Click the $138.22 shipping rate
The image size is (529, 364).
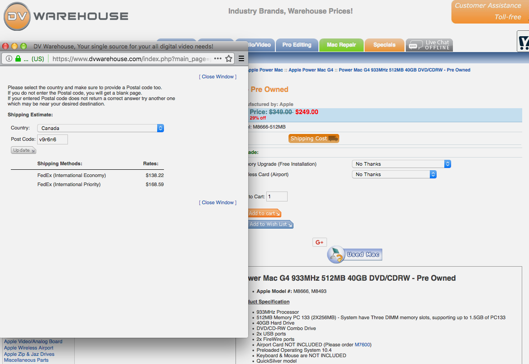[x=154, y=175]
